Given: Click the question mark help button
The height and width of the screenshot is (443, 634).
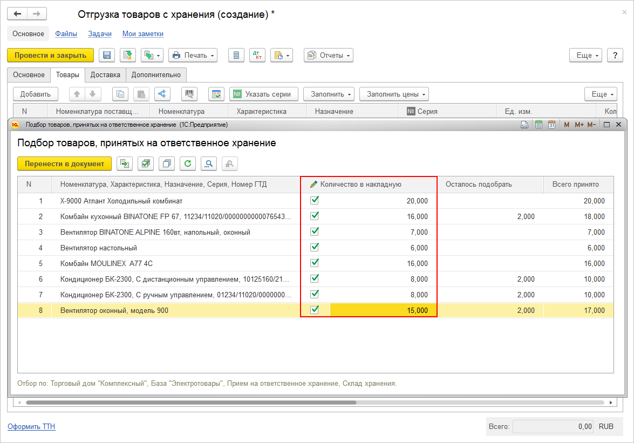Looking at the screenshot, I should [x=615, y=56].
